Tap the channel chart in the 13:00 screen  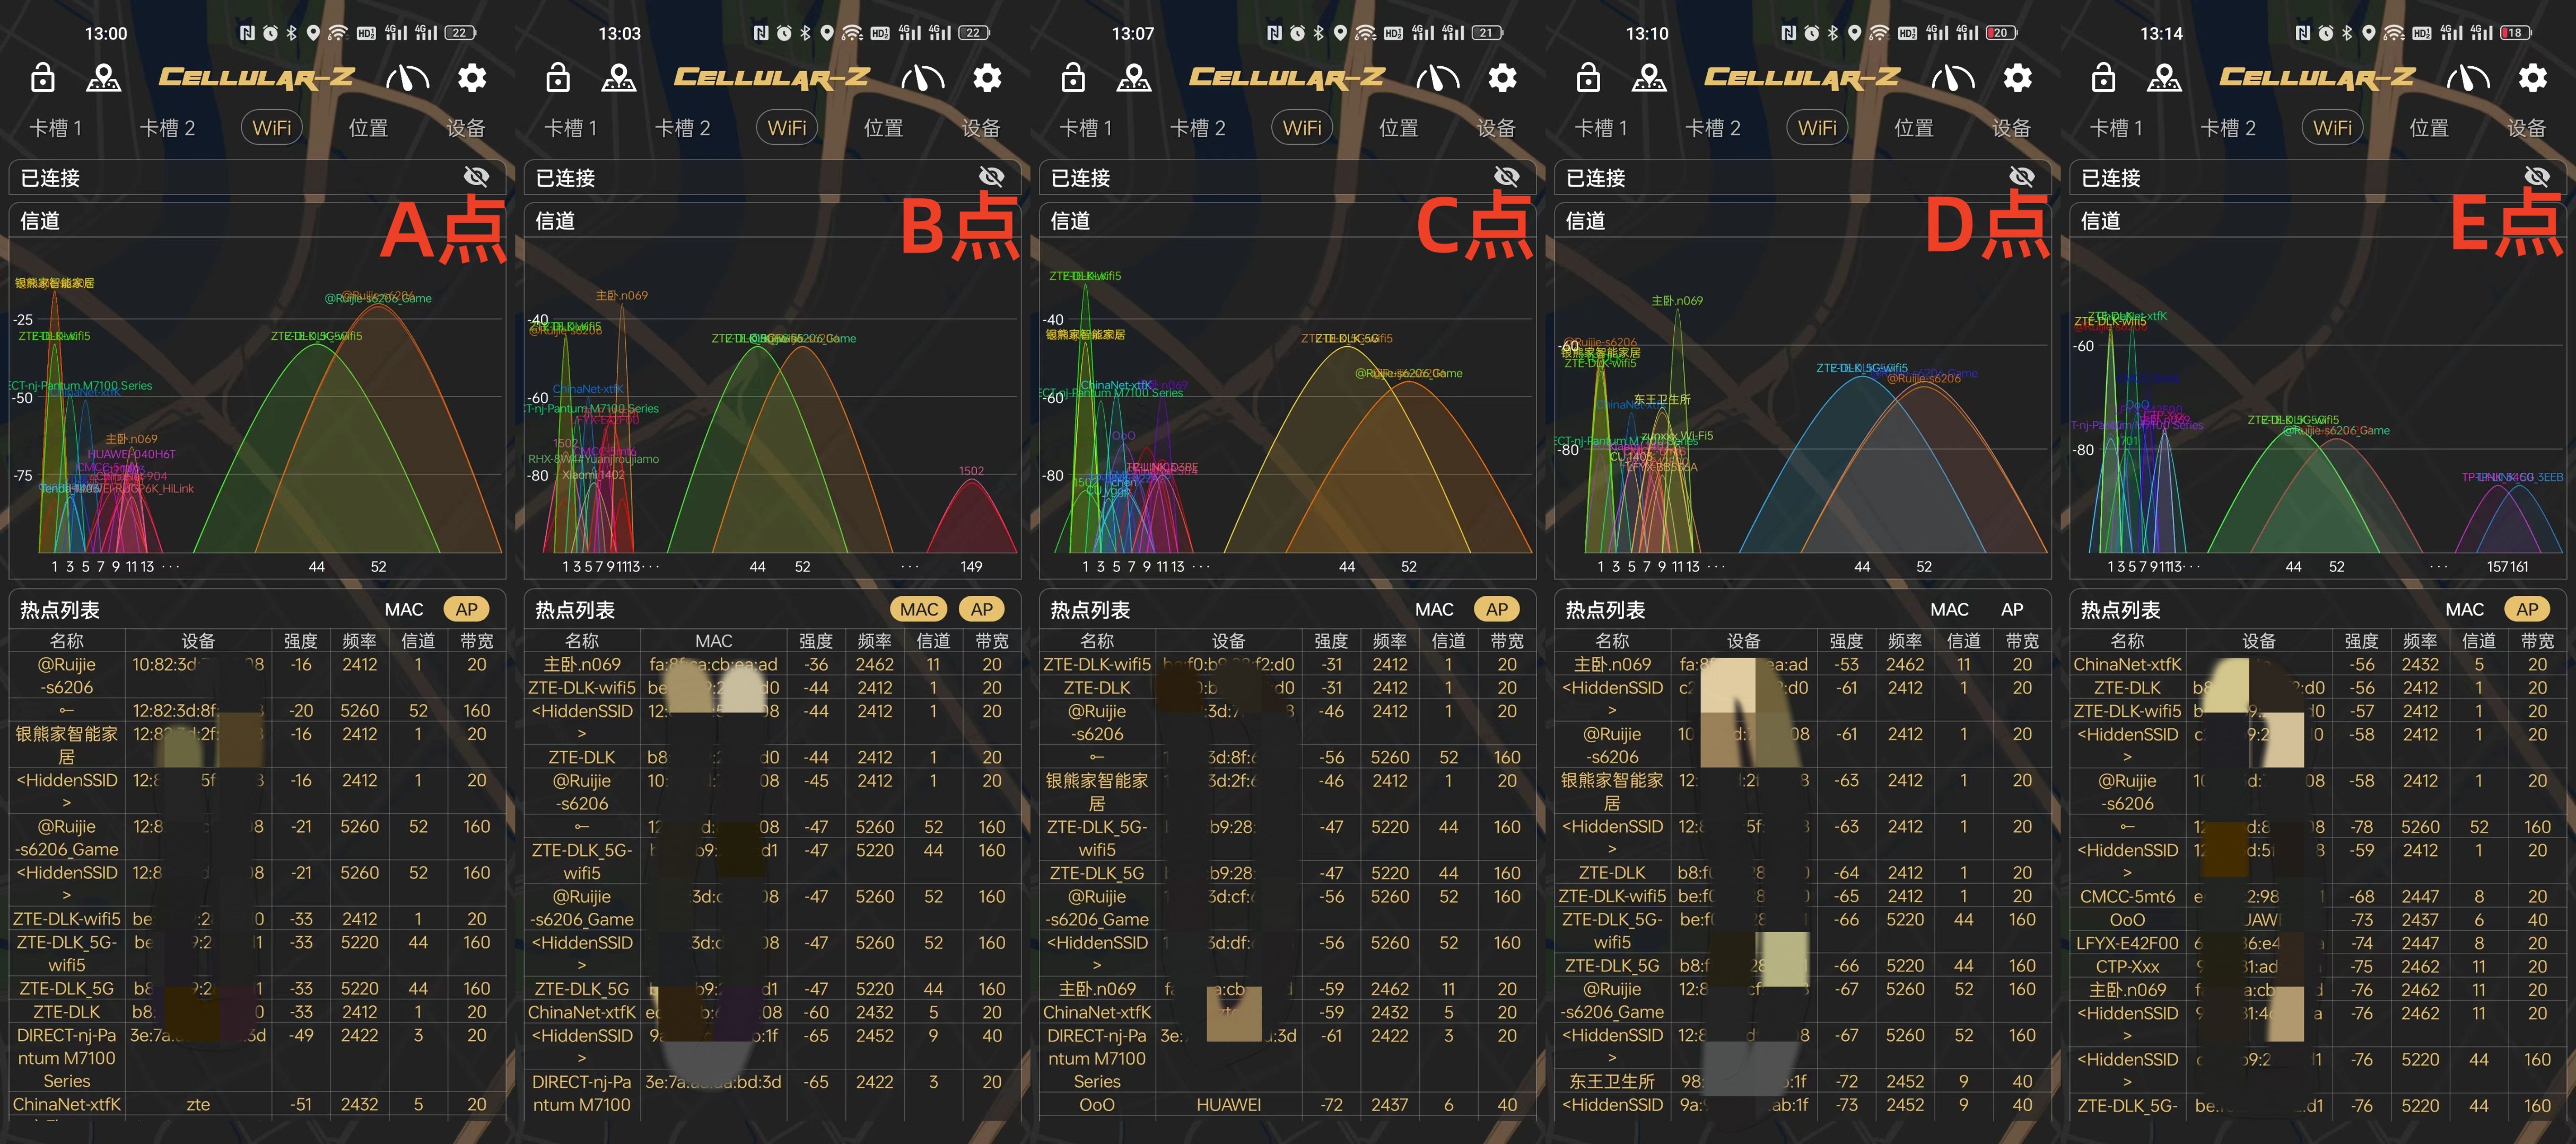(257, 408)
